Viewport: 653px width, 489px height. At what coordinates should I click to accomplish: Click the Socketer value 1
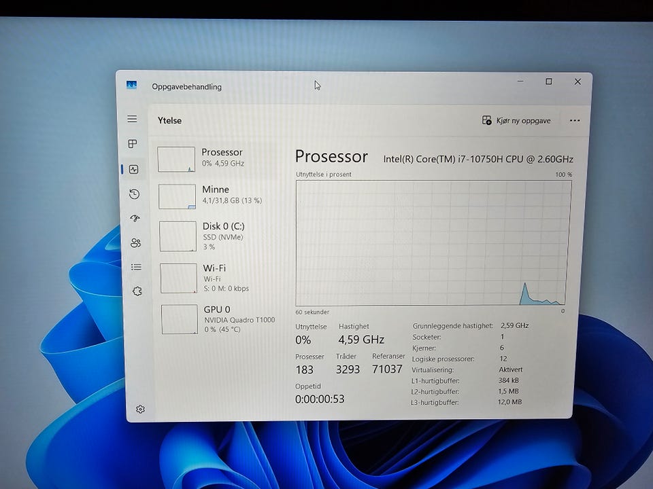tap(502, 336)
